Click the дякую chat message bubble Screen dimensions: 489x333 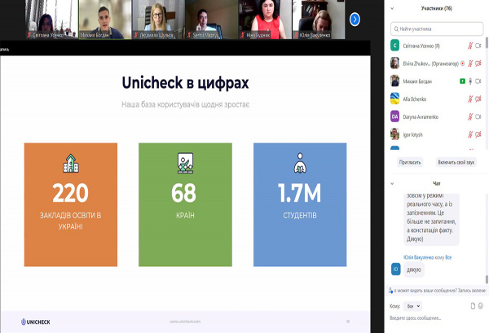point(414,270)
